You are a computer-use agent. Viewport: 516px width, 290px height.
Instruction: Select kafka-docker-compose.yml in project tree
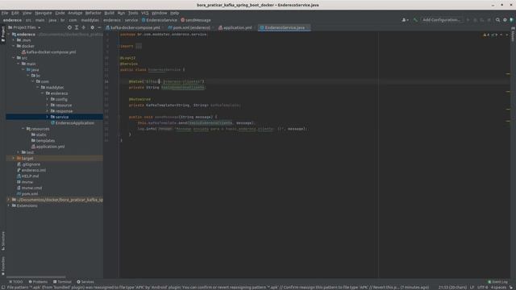pos(48,52)
